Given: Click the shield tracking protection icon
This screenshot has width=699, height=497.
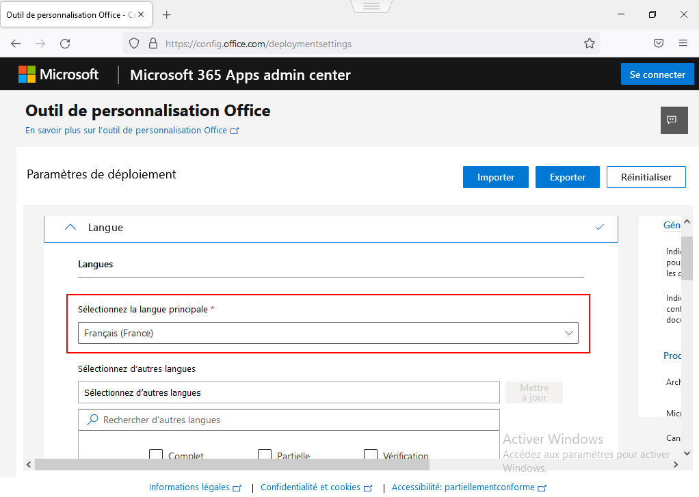Looking at the screenshot, I should pyautogui.click(x=134, y=43).
